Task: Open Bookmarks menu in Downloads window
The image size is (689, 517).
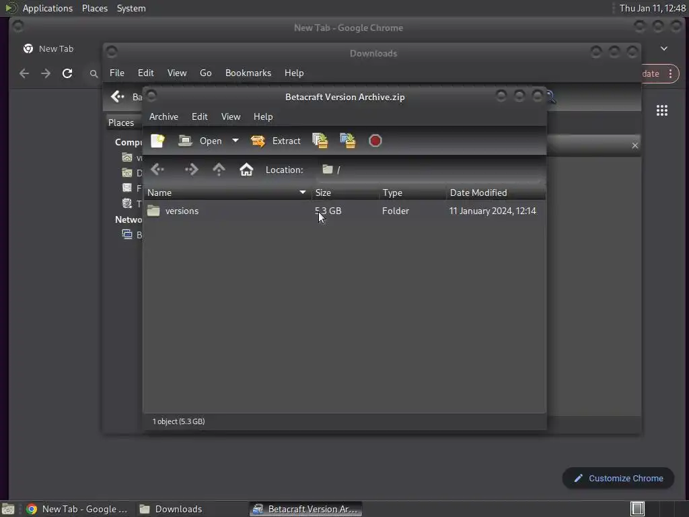Action: pos(248,73)
